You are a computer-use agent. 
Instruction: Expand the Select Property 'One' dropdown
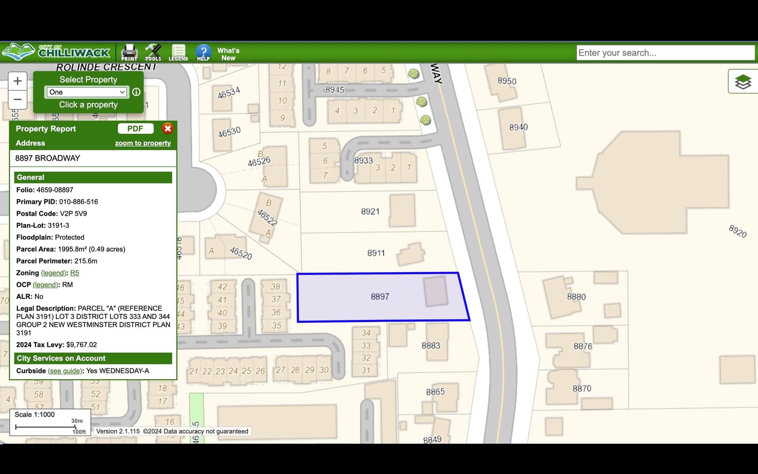87,92
